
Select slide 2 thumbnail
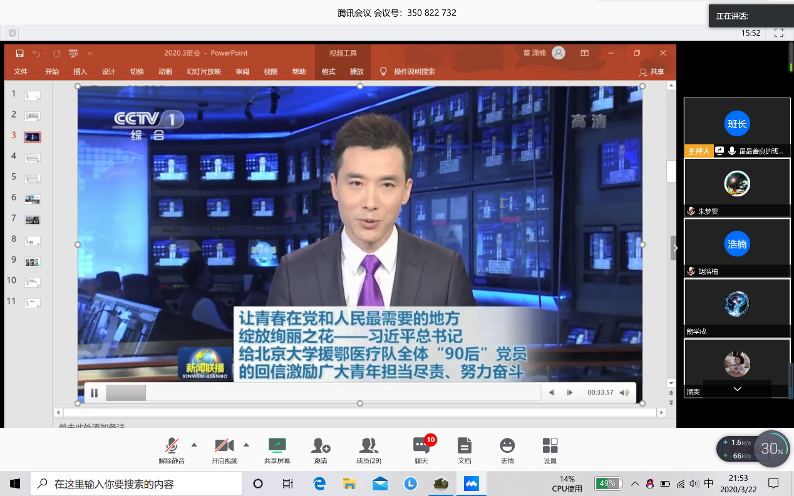(33, 116)
